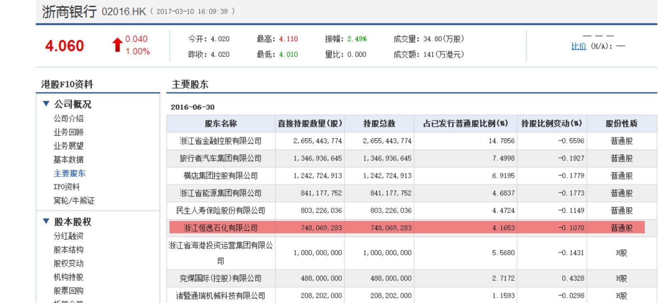This screenshot has width=658, height=303.
Task: Select the 浙江省能源集团有限公司 row
Action: pos(412,193)
